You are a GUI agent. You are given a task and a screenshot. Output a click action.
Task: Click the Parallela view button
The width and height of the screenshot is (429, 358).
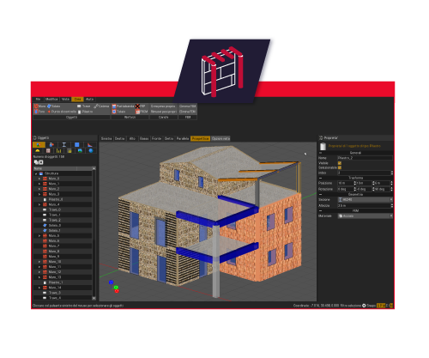pyautogui.click(x=183, y=138)
